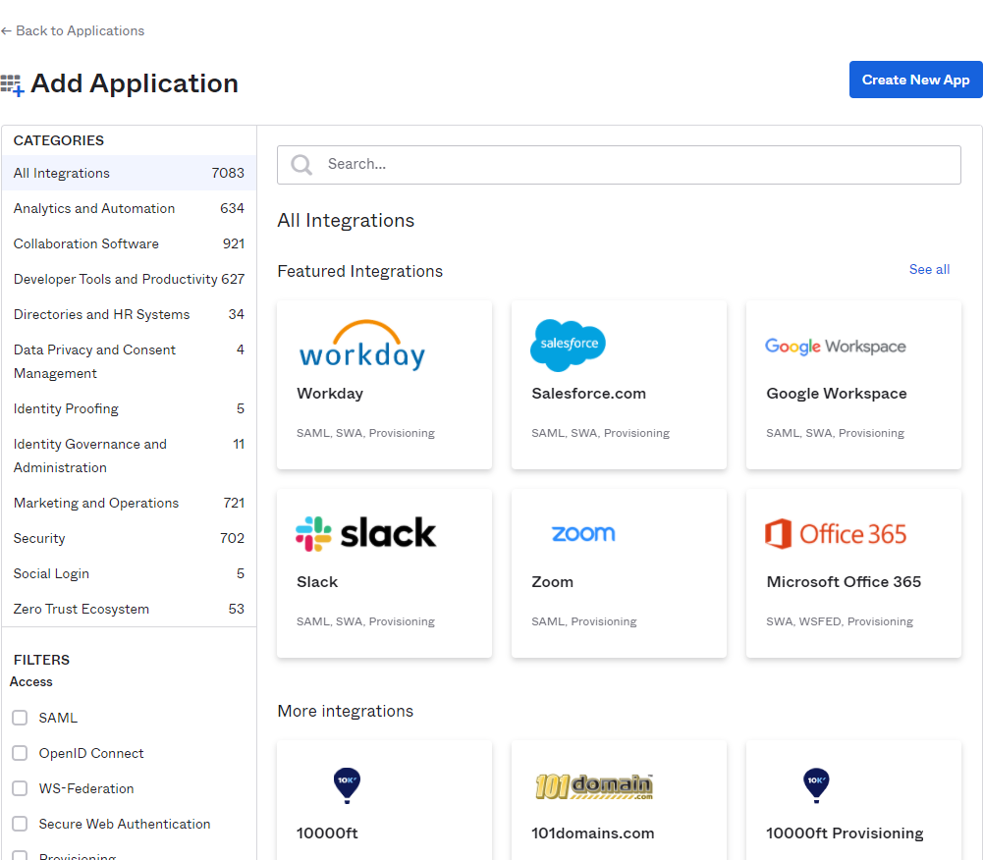Open Microsoft Office 365 integration title
983x860 pixels.
[844, 582]
